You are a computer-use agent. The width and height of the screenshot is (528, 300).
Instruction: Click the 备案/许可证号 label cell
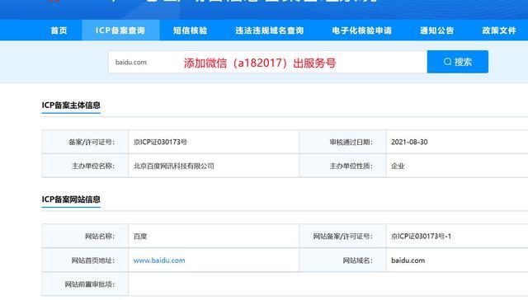pyautogui.click(x=85, y=142)
